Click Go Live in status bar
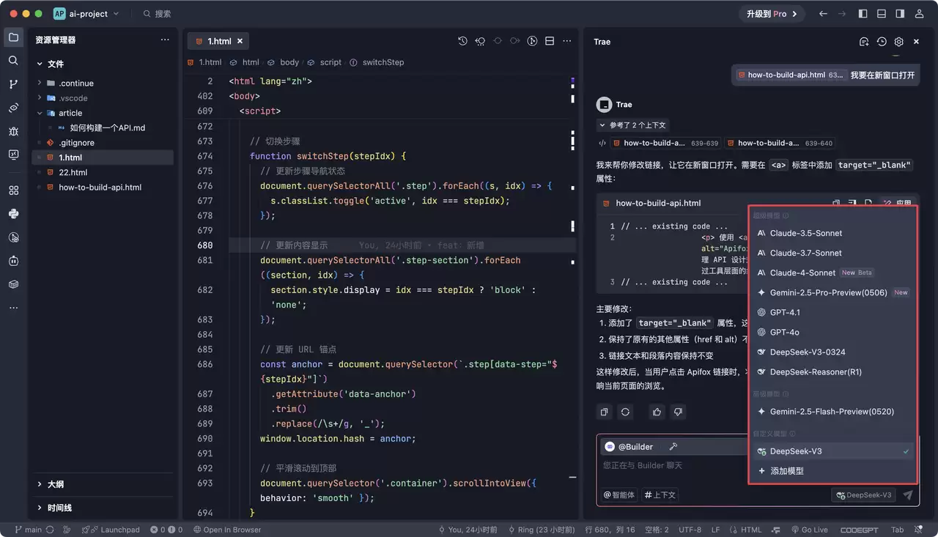Screen dimensions: 938x537 tap(809, 530)
